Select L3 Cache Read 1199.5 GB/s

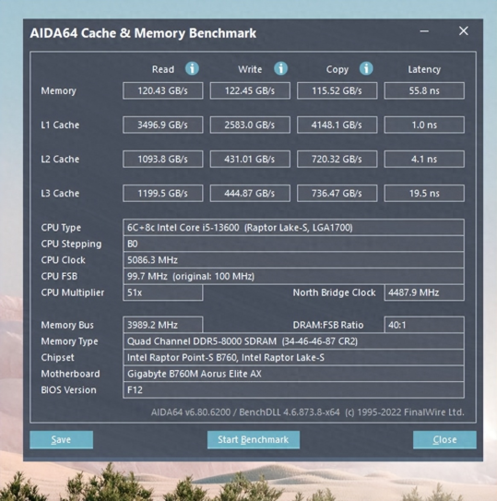163,193
